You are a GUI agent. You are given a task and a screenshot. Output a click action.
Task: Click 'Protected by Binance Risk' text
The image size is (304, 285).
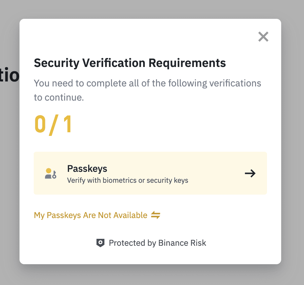pyautogui.click(x=157, y=243)
